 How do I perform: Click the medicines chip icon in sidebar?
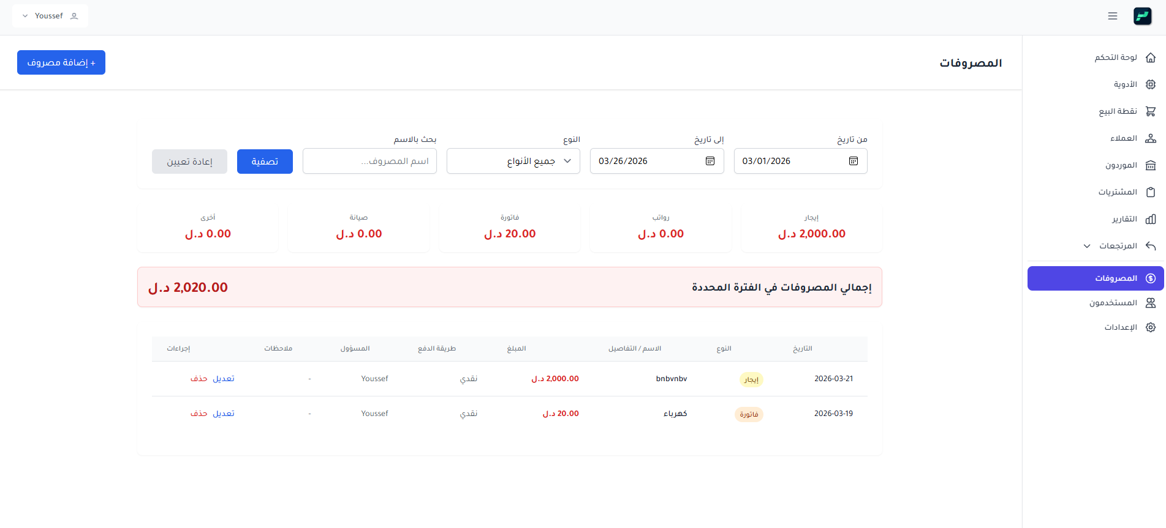(x=1151, y=84)
